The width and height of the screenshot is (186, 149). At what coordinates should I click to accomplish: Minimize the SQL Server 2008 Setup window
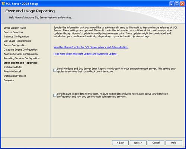coord(171,4)
